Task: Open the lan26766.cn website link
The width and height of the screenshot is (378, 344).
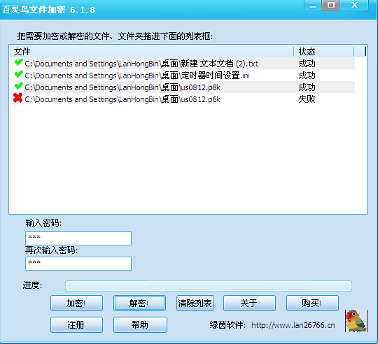Action: click(293, 325)
